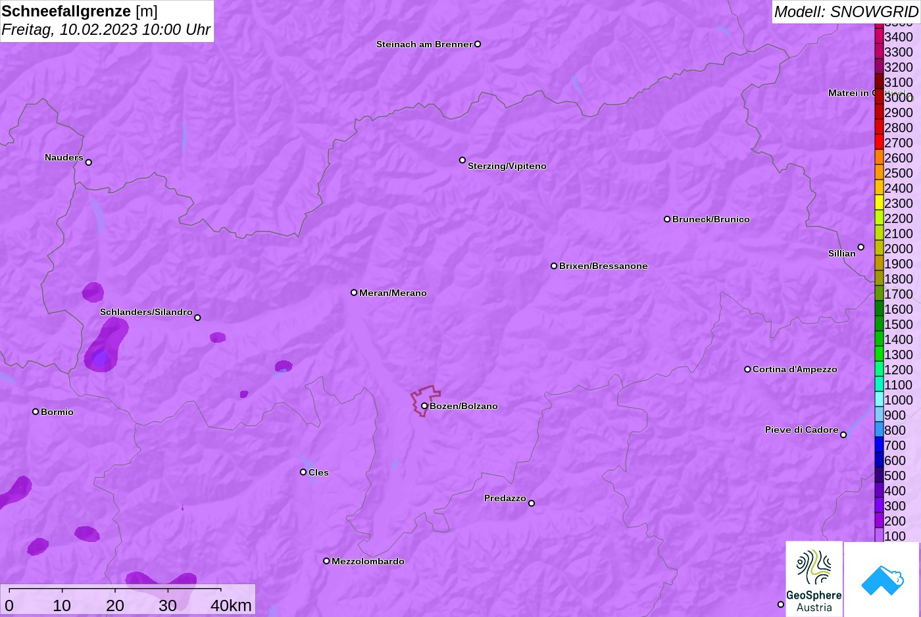This screenshot has height=617, width=921.
Task: Click the Cles marker circle
Action: click(303, 472)
